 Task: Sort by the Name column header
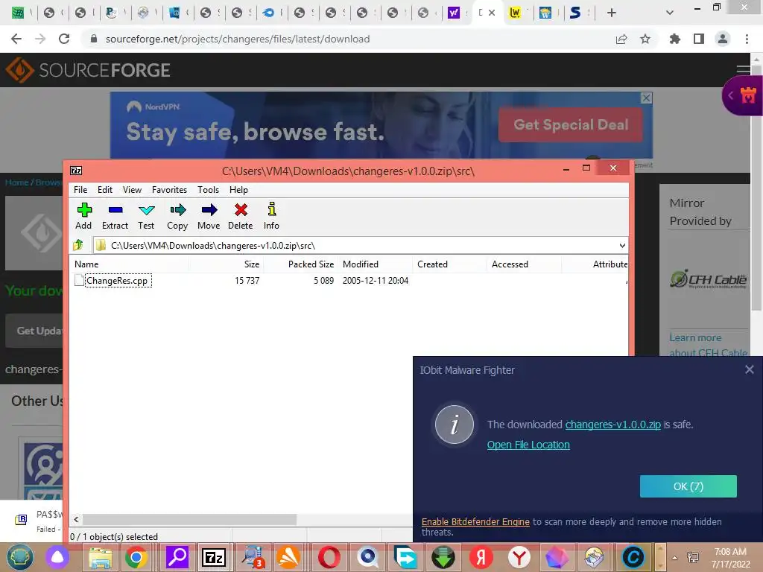[130, 264]
